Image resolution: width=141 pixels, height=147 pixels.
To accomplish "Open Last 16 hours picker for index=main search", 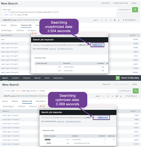I will pyautogui.click(x=124, y=10).
